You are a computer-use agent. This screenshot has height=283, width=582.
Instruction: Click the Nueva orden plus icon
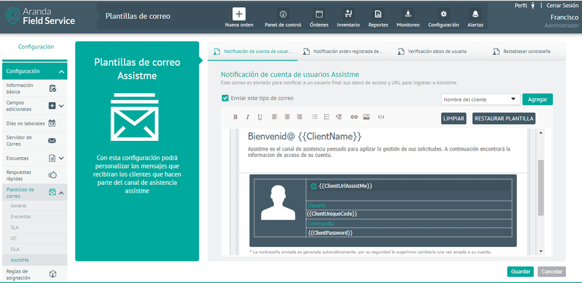(239, 14)
